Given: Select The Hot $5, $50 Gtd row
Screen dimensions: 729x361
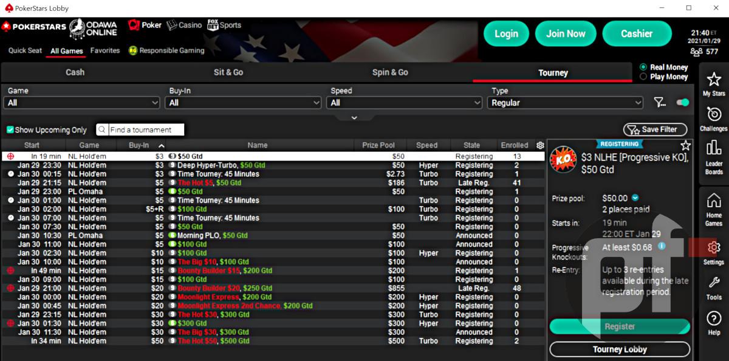Looking at the screenshot, I should click(273, 182).
